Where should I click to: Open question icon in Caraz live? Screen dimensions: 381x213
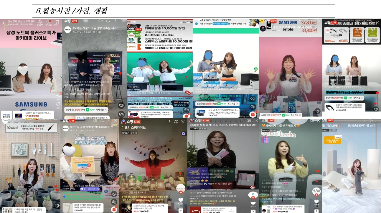(114, 202)
